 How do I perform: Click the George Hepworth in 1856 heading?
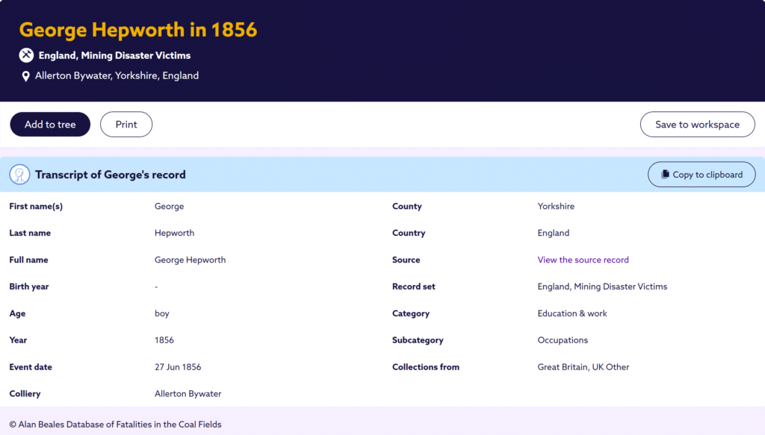(x=138, y=30)
